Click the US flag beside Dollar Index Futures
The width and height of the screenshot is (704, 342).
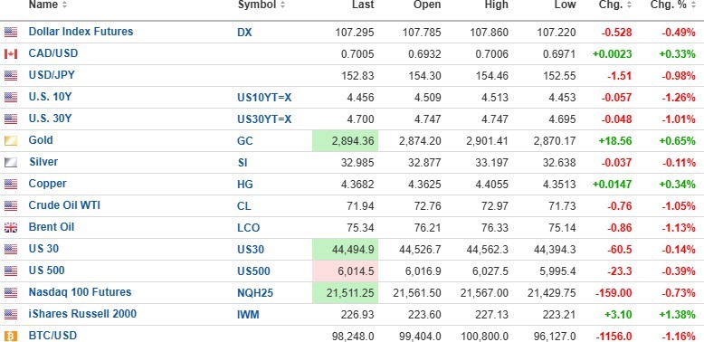(11, 32)
